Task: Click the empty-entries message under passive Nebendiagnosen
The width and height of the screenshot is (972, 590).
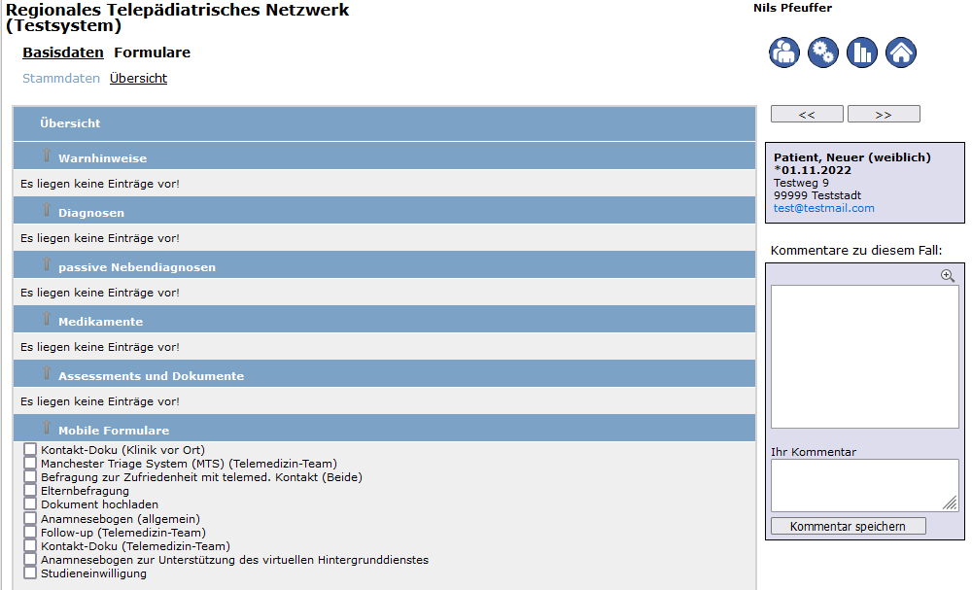Action: click(100, 293)
